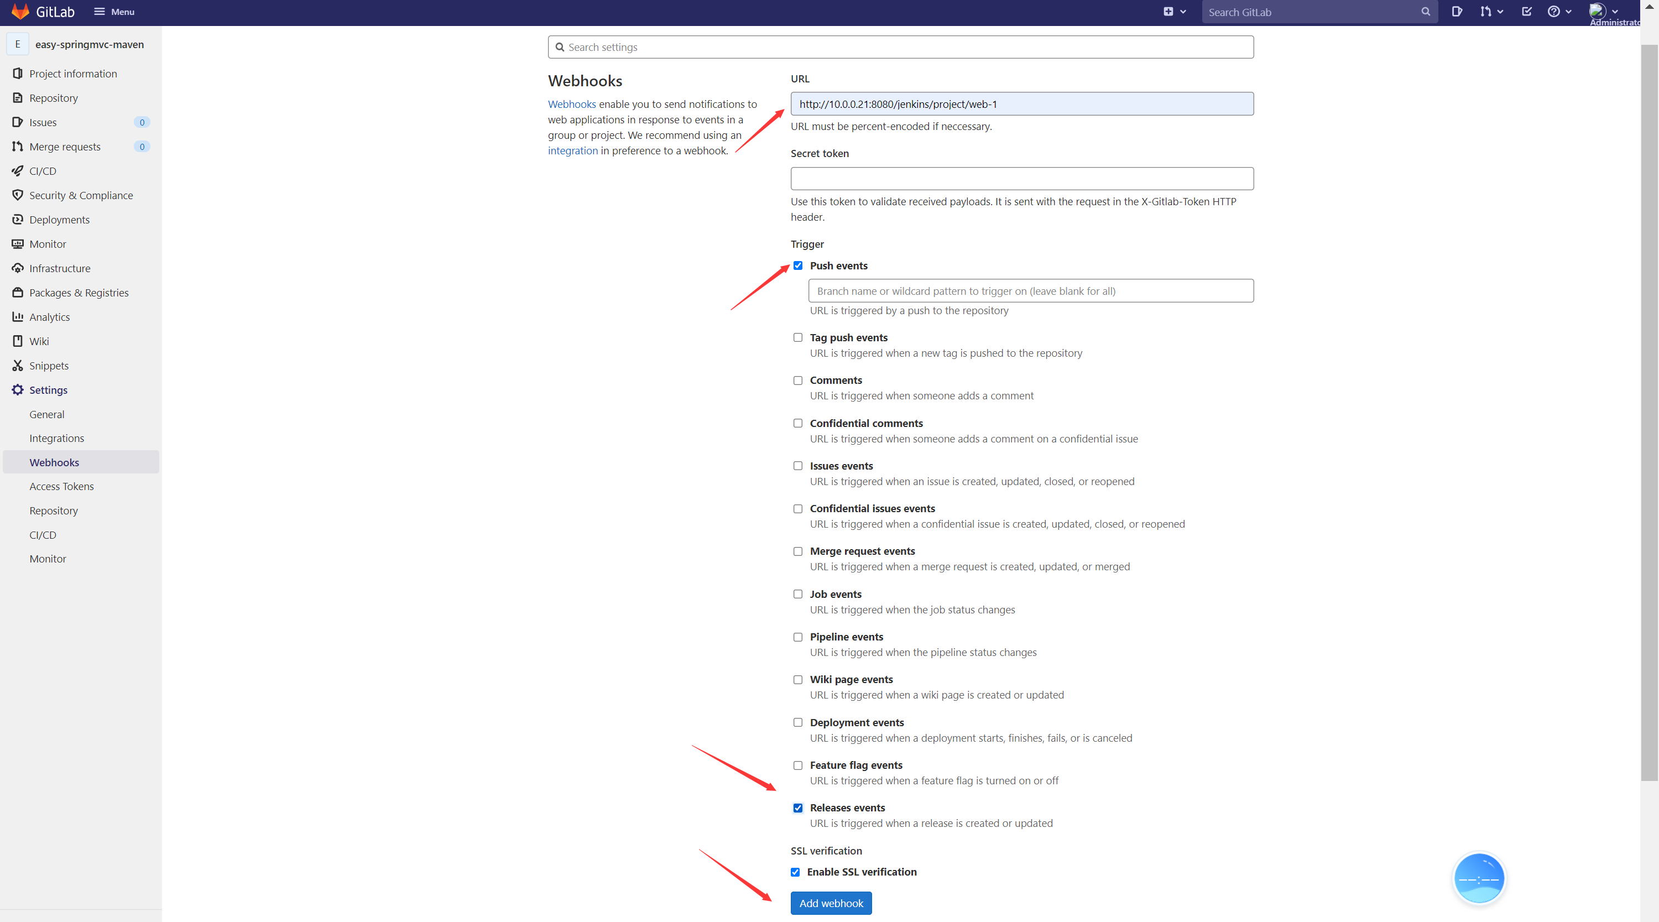
Task: Click the branch name pattern input
Action: [x=1030, y=291]
